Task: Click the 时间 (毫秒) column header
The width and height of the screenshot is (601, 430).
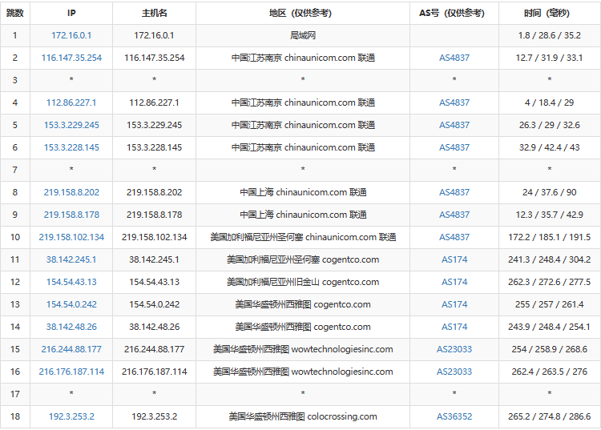Action: [549, 13]
